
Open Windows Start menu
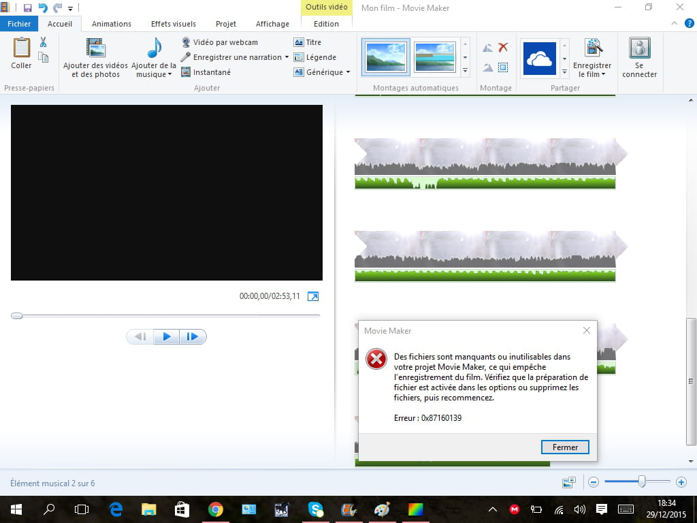pos(16,509)
